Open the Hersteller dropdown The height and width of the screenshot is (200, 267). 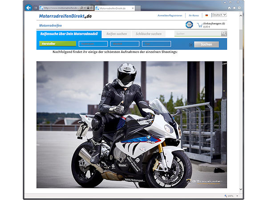point(57,44)
